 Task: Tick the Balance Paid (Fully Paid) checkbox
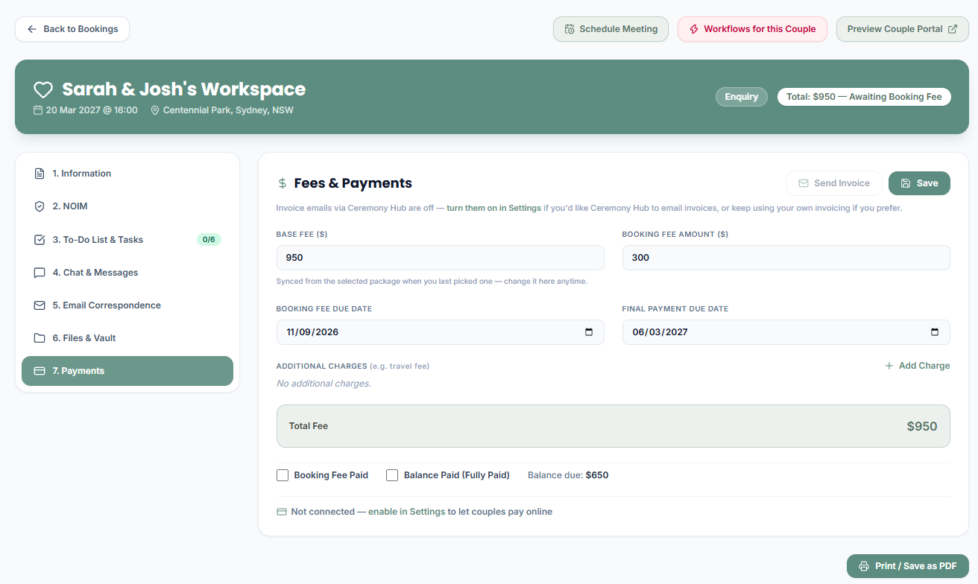pos(392,475)
